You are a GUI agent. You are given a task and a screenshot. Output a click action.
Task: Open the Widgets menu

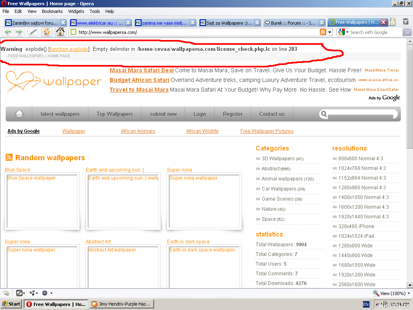76,11
